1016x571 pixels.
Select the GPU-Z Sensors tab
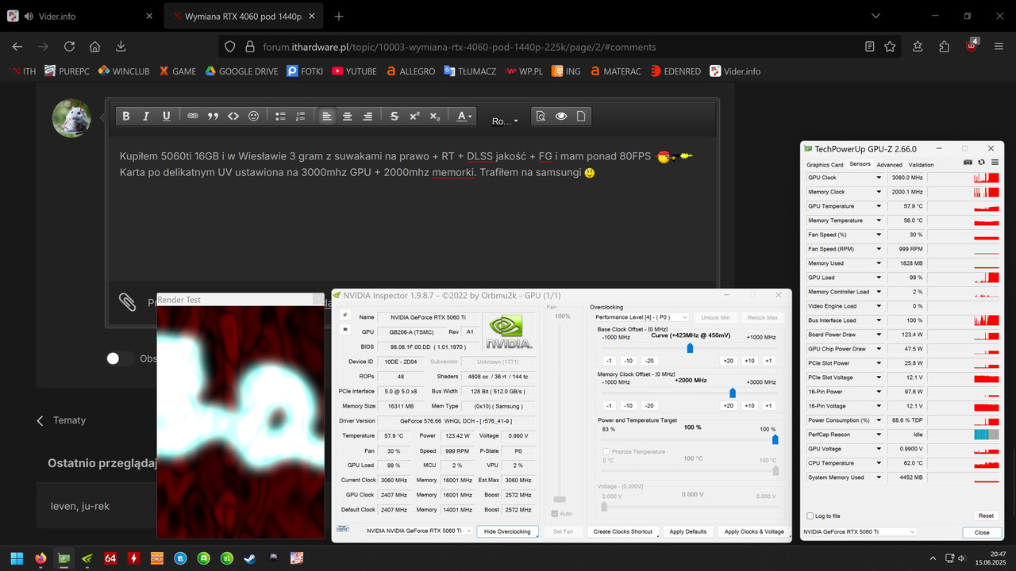860,164
